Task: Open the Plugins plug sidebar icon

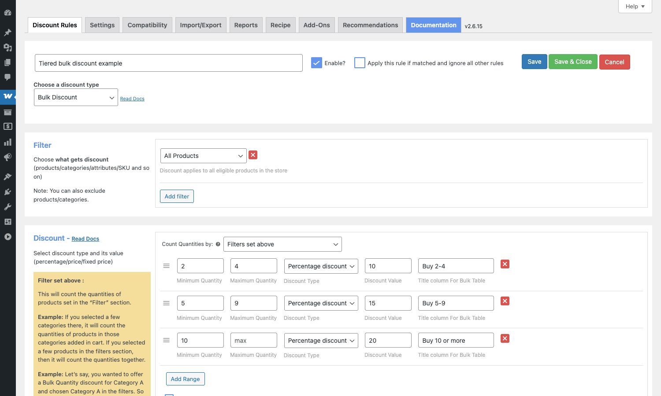Action: pos(7,192)
